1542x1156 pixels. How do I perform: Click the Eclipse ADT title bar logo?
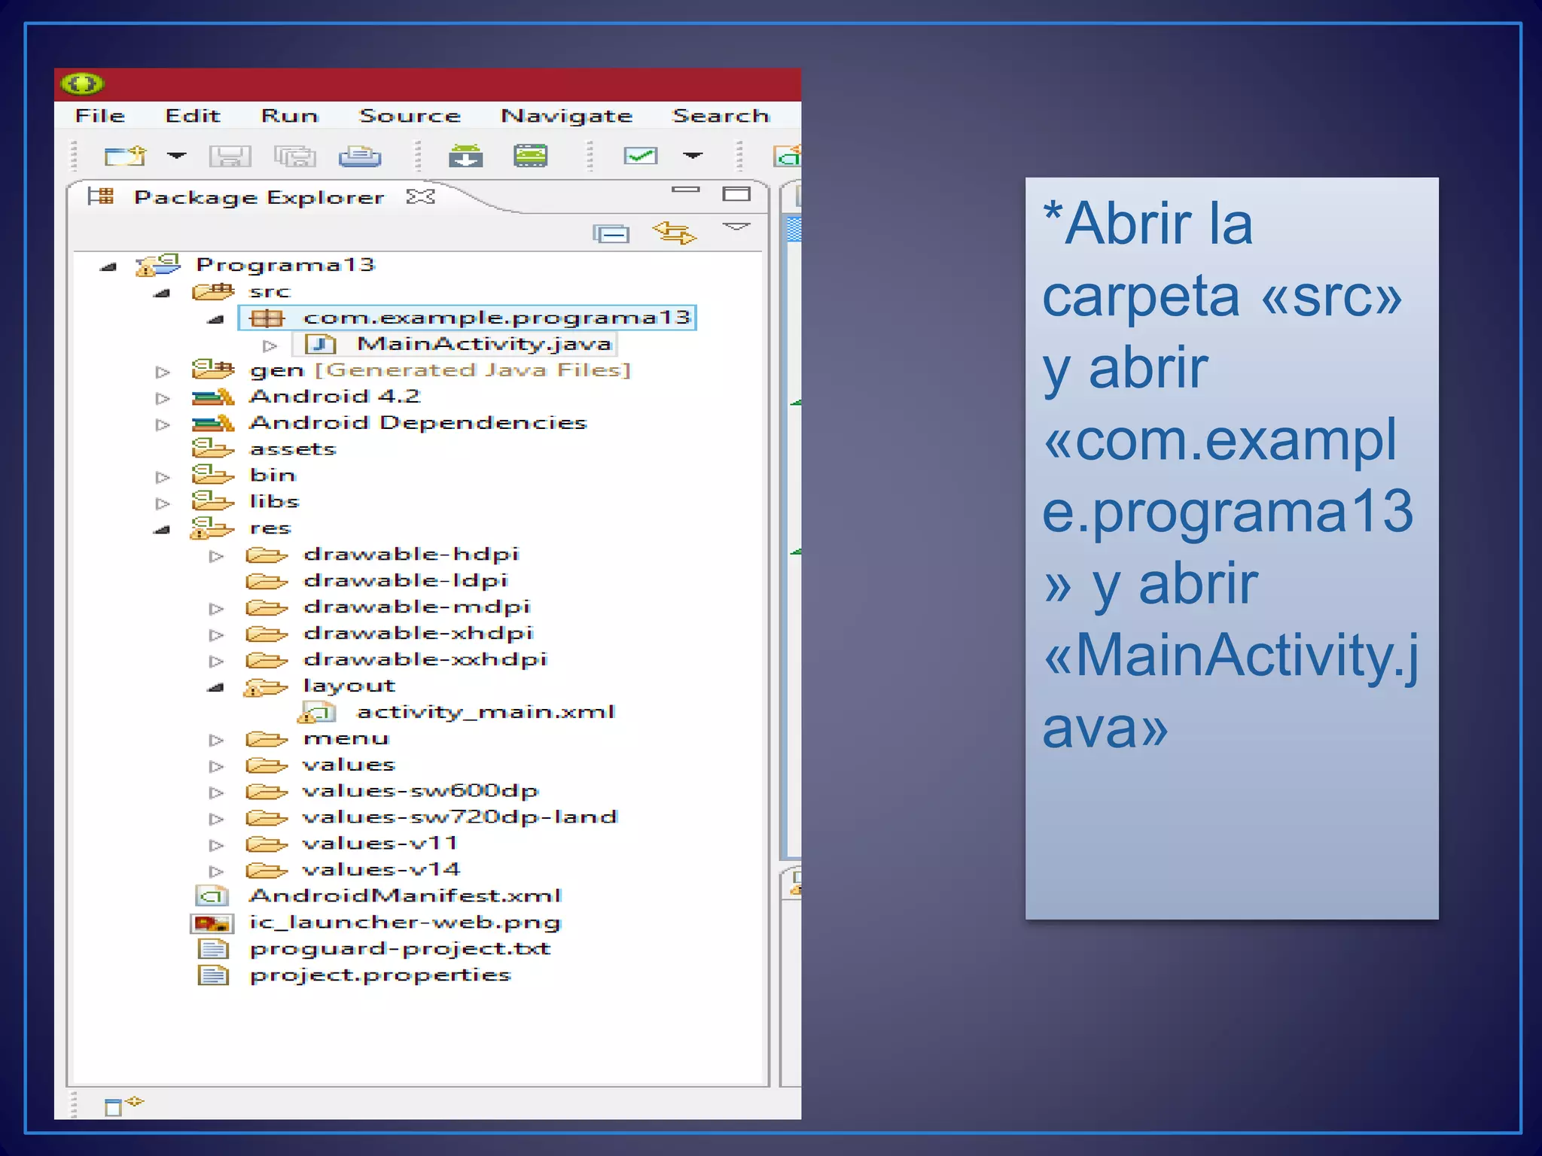83,84
